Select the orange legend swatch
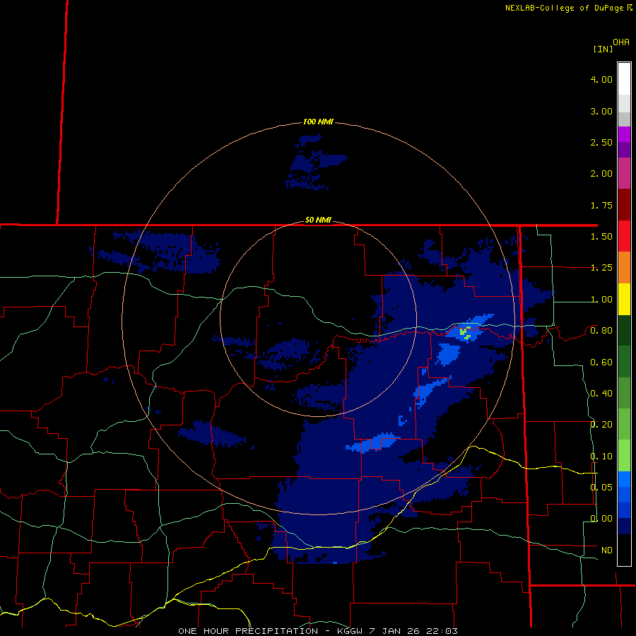 point(624,268)
